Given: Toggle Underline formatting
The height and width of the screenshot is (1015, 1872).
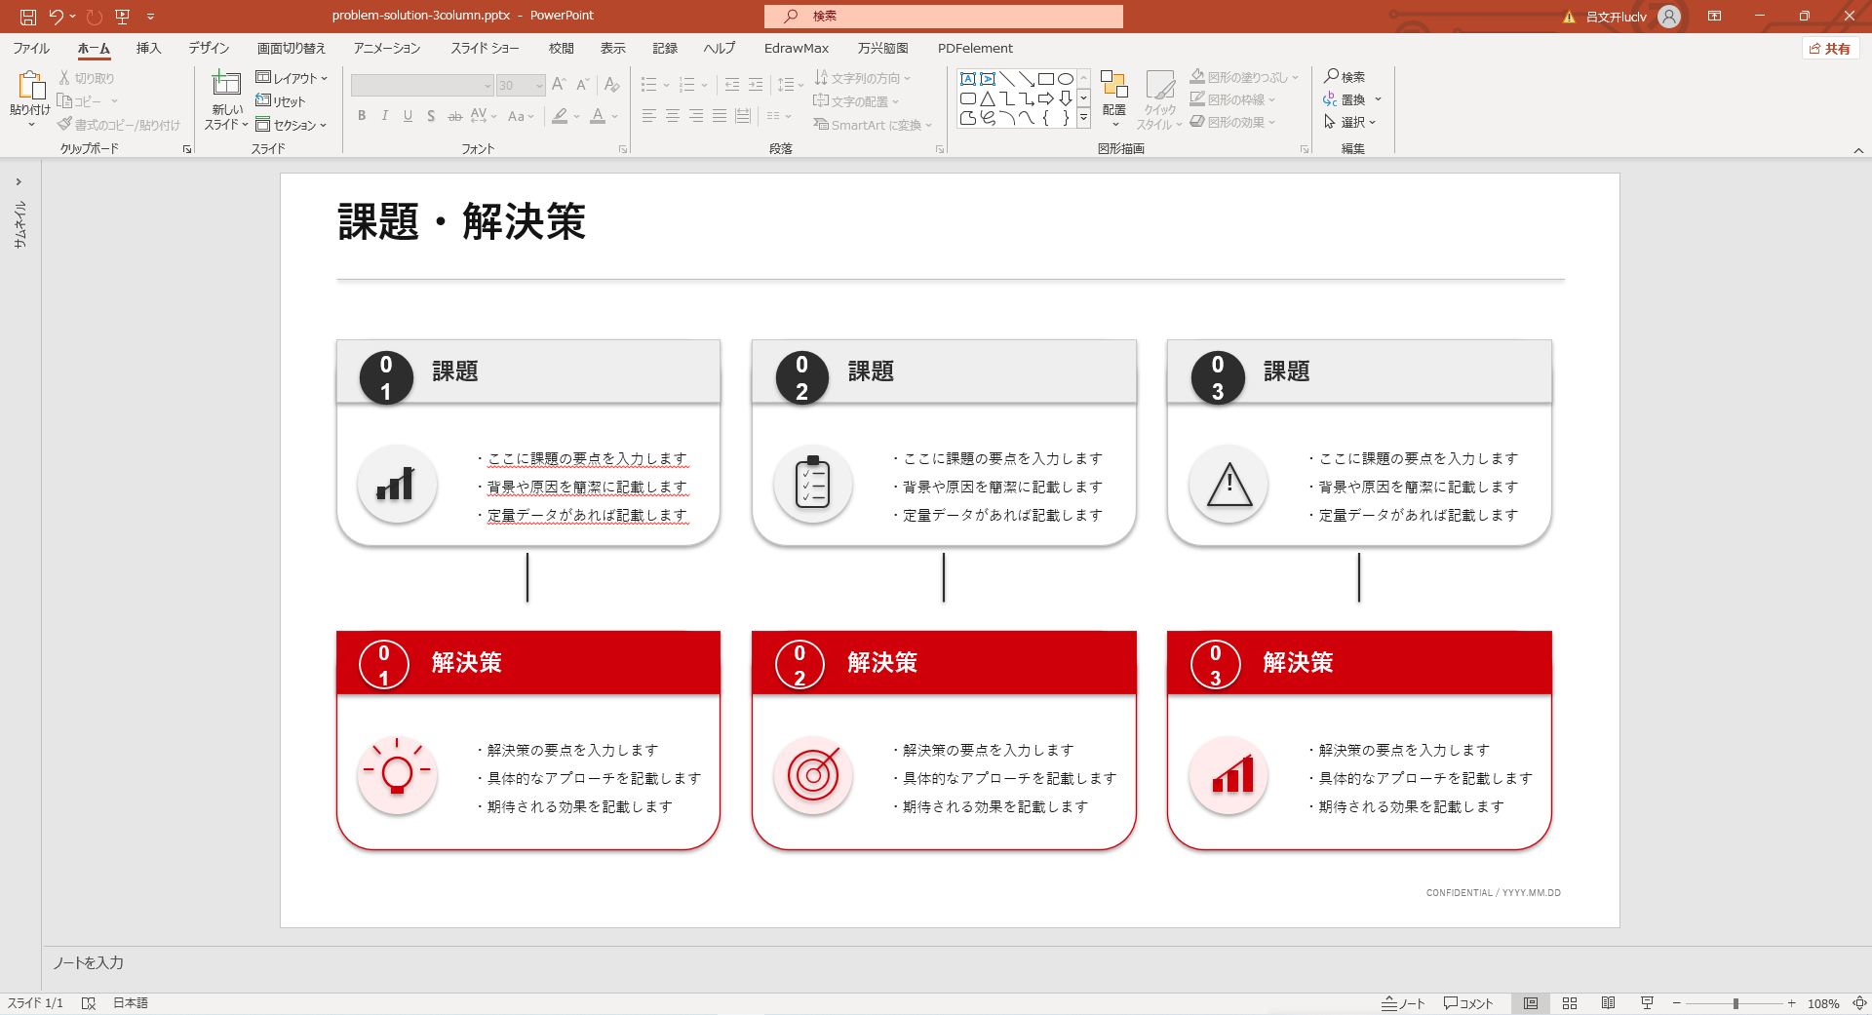Looking at the screenshot, I should [x=408, y=116].
